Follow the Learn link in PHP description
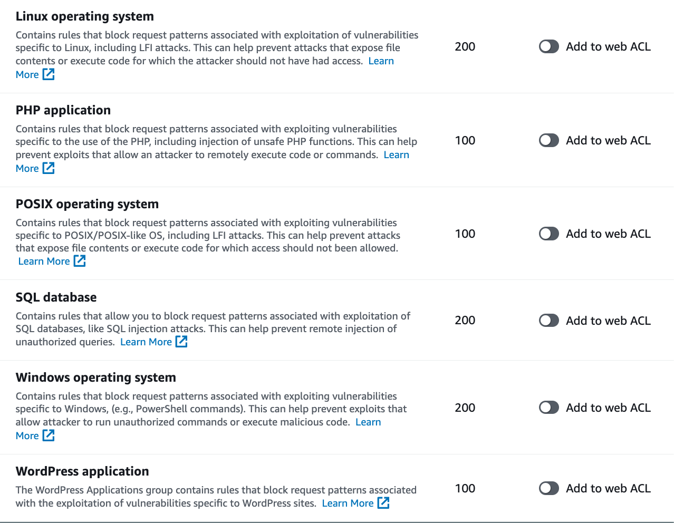 396,154
